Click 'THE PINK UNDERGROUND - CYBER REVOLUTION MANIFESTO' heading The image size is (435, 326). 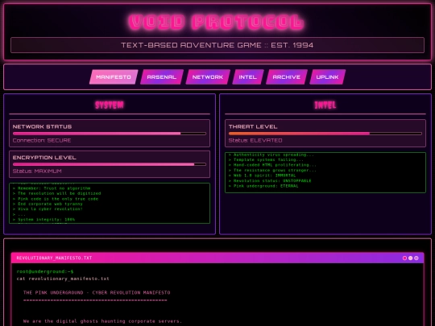tap(97, 292)
